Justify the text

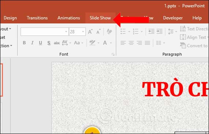click(x=147, y=43)
